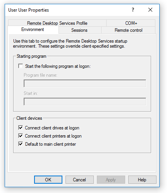Open the COM+ tab
Screen dimensions: 167x193
pos(131,23)
